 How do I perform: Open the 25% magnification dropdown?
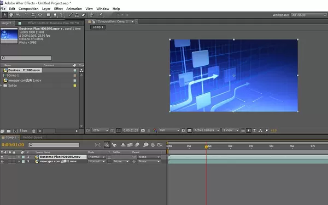pyautogui.click(x=101, y=130)
